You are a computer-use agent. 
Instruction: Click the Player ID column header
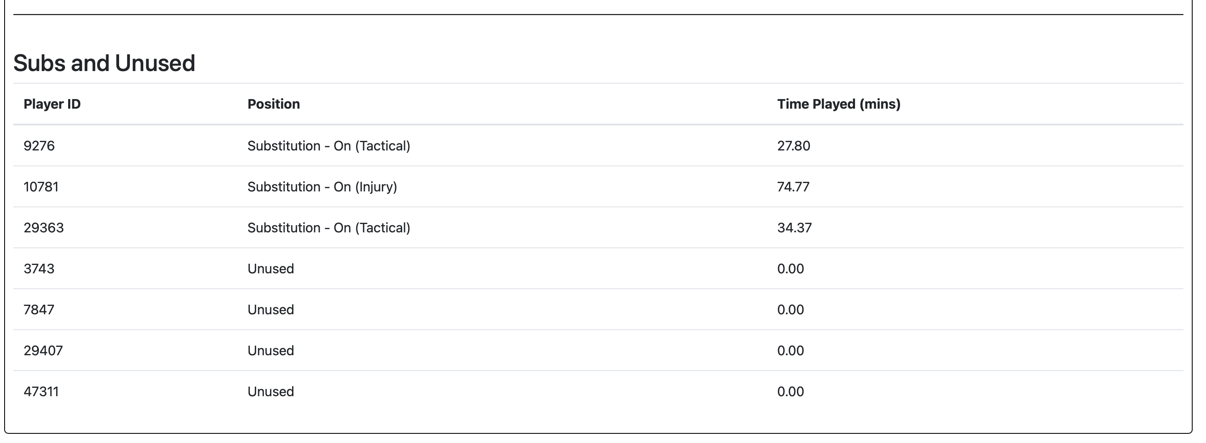[52, 104]
